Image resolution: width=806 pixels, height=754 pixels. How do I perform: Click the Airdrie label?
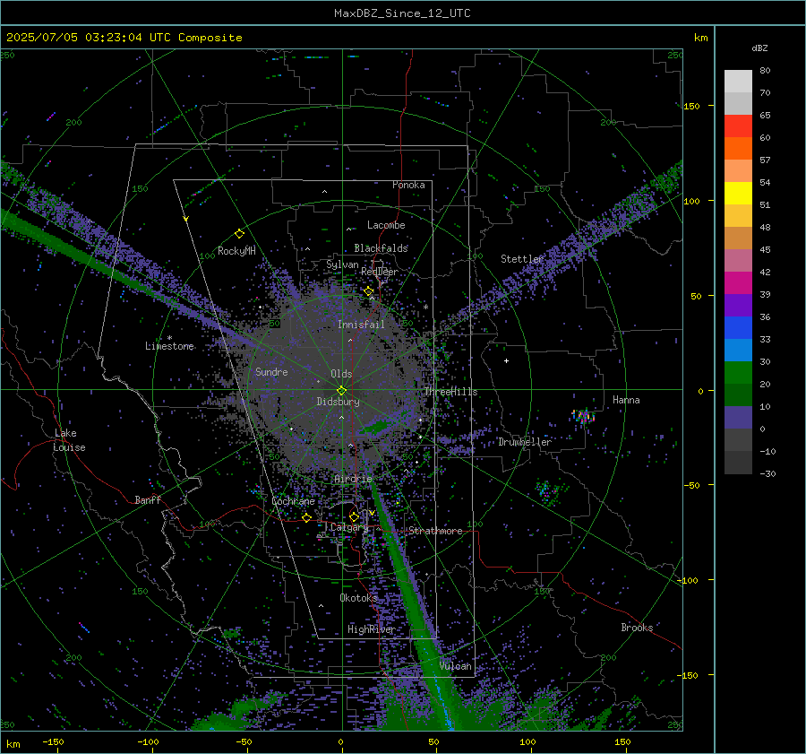click(353, 479)
